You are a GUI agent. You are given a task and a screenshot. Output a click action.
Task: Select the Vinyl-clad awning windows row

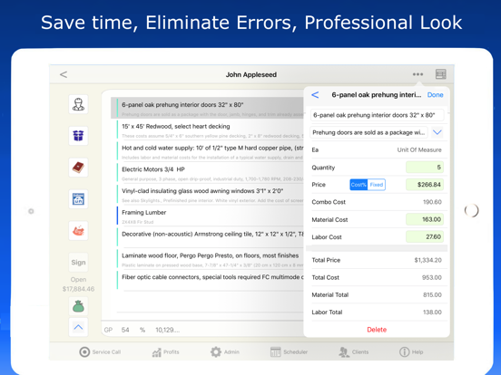(211, 195)
